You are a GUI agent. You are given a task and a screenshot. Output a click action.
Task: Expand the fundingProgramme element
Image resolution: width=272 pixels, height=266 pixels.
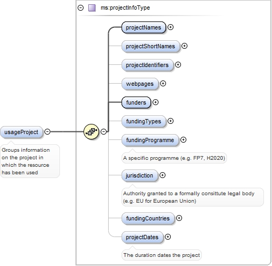pyautogui.click(x=183, y=140)
